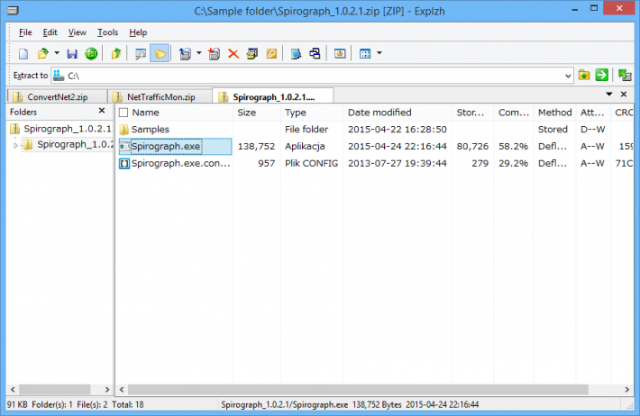Click the file list horizontal scrollbar thumb

[x=358, y=390]
